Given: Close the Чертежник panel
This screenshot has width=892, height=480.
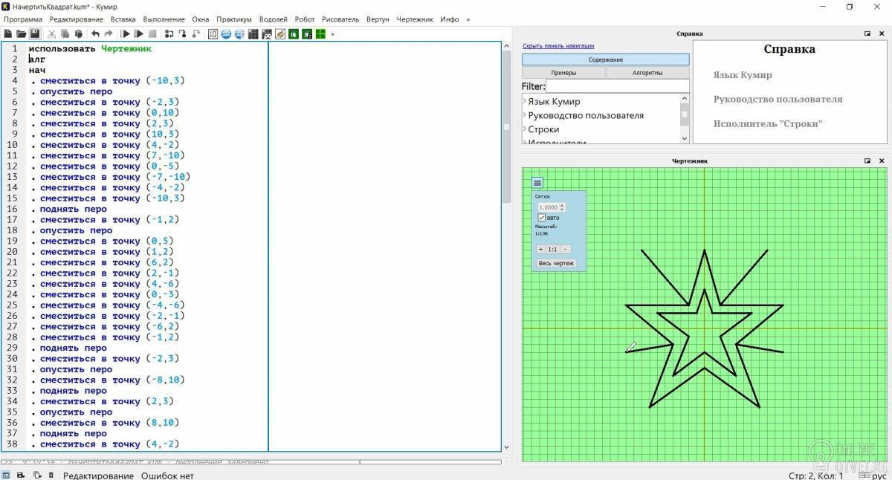Looking at the screenshot, I should click(x=882, y=160).
